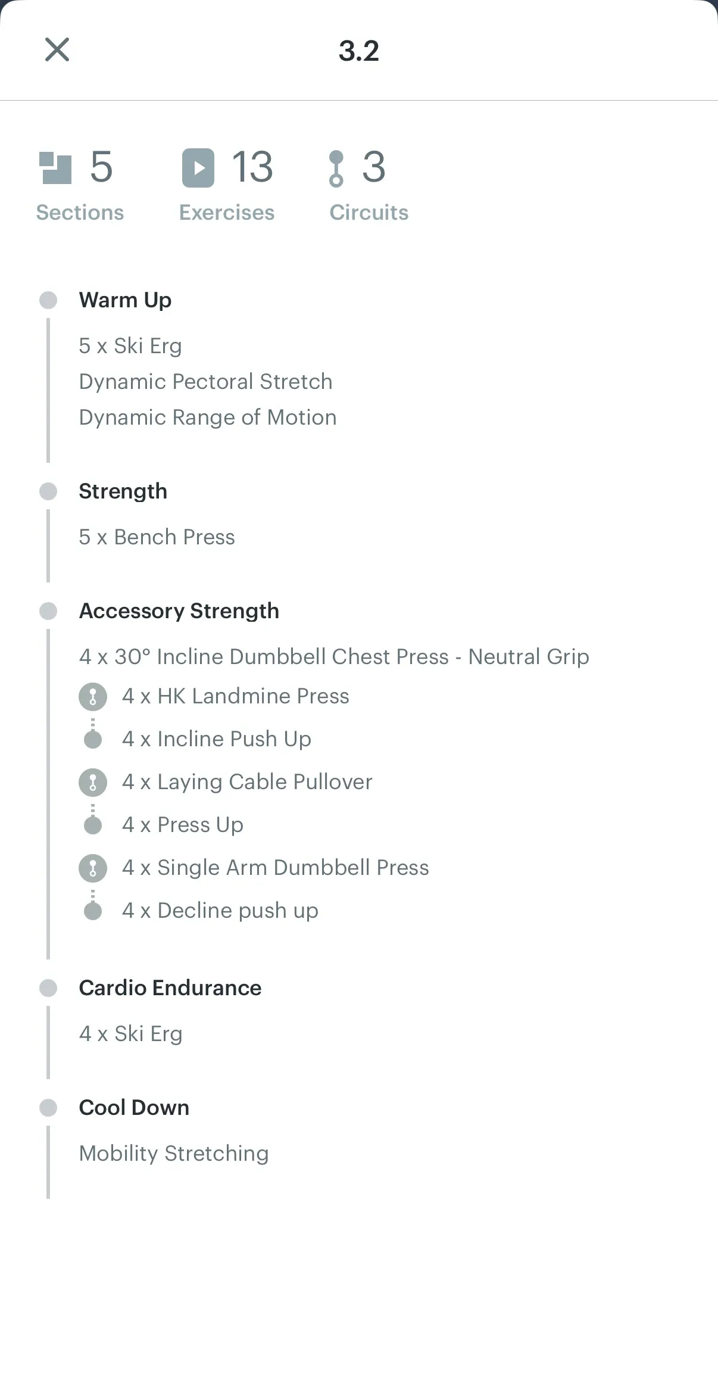Screen dimensions: 718x1399
Task: Tap the Circuits link icon
Action: point(336,169)
